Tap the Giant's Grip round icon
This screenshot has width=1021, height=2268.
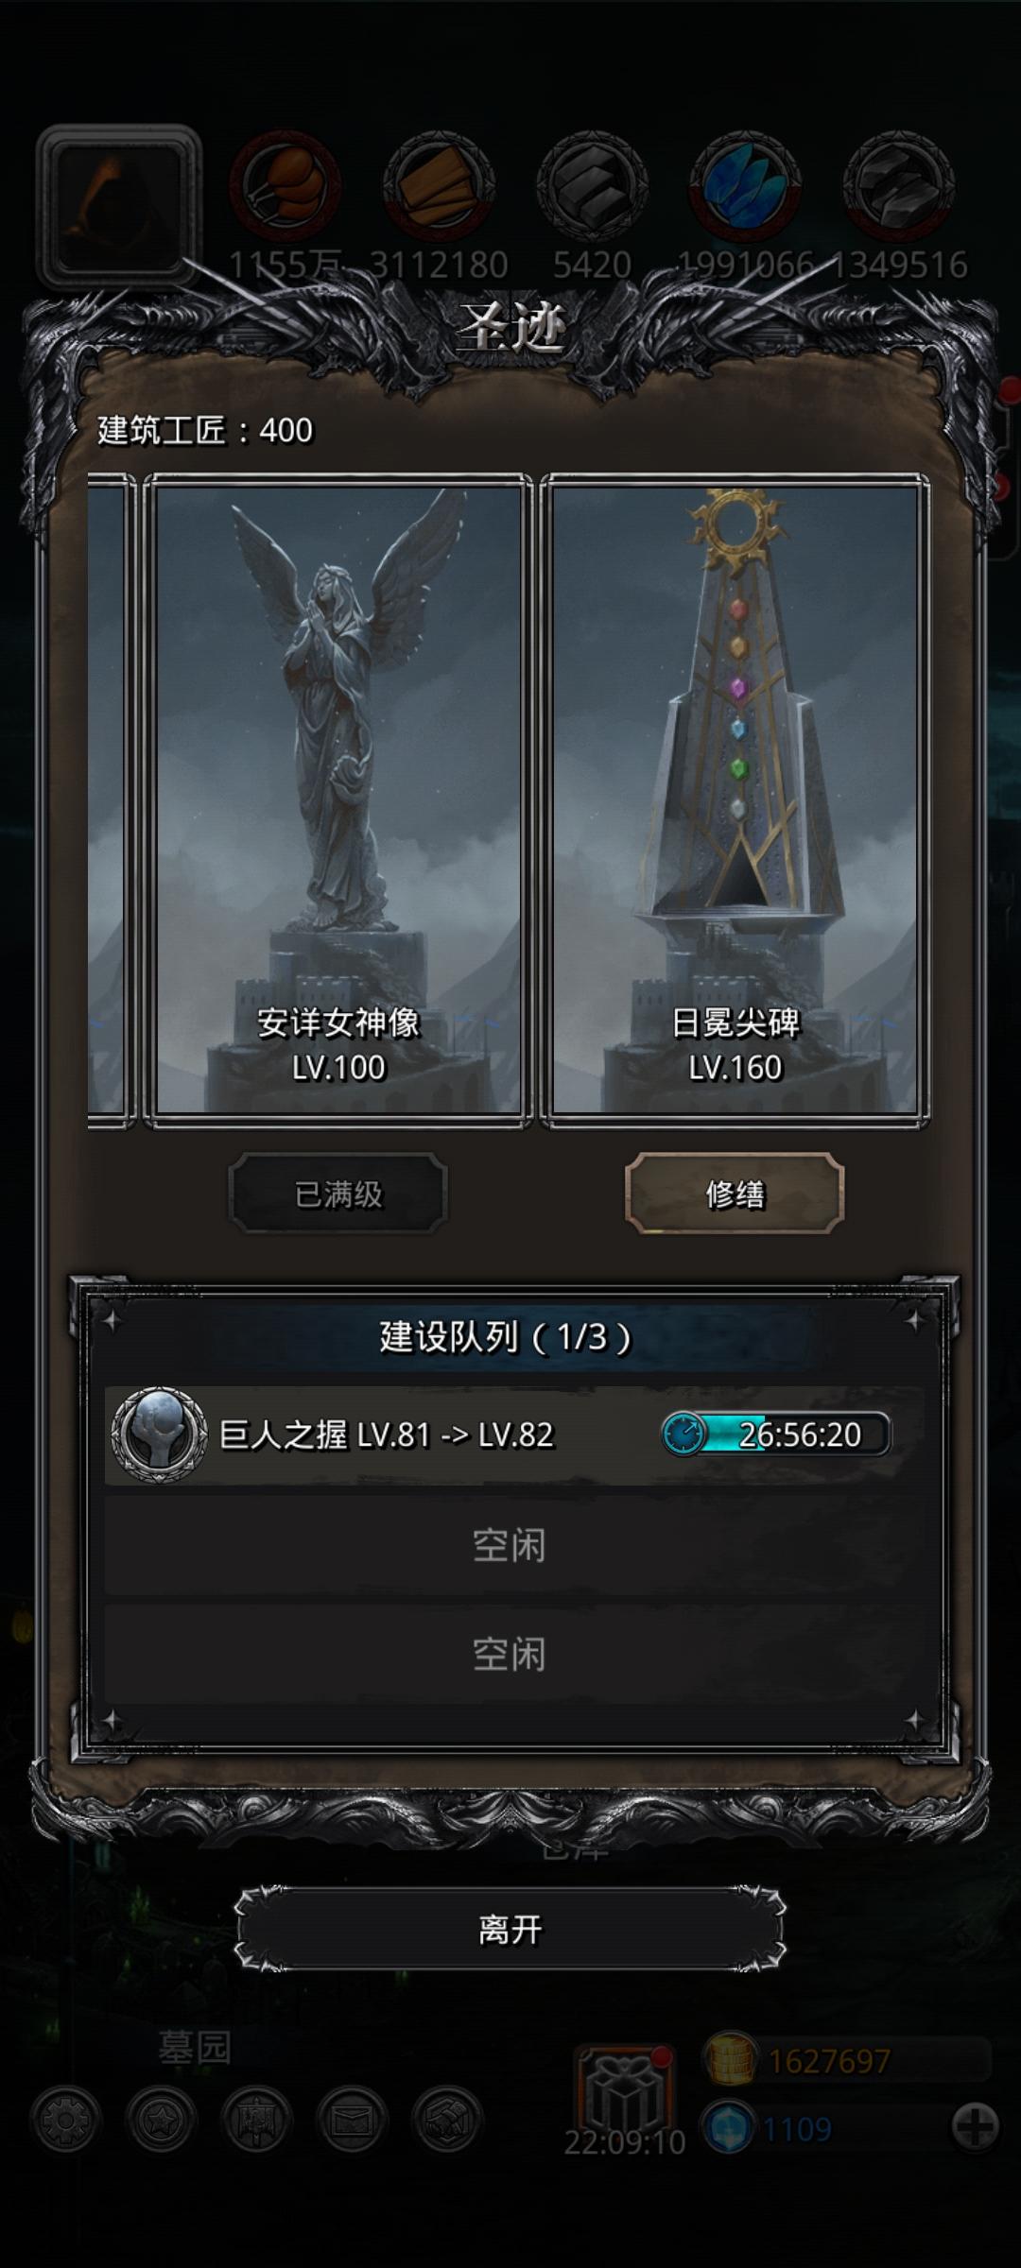159,1434
